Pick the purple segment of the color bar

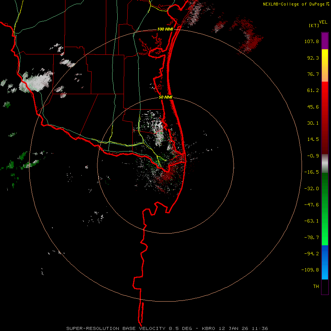click(x=325, y=41)
